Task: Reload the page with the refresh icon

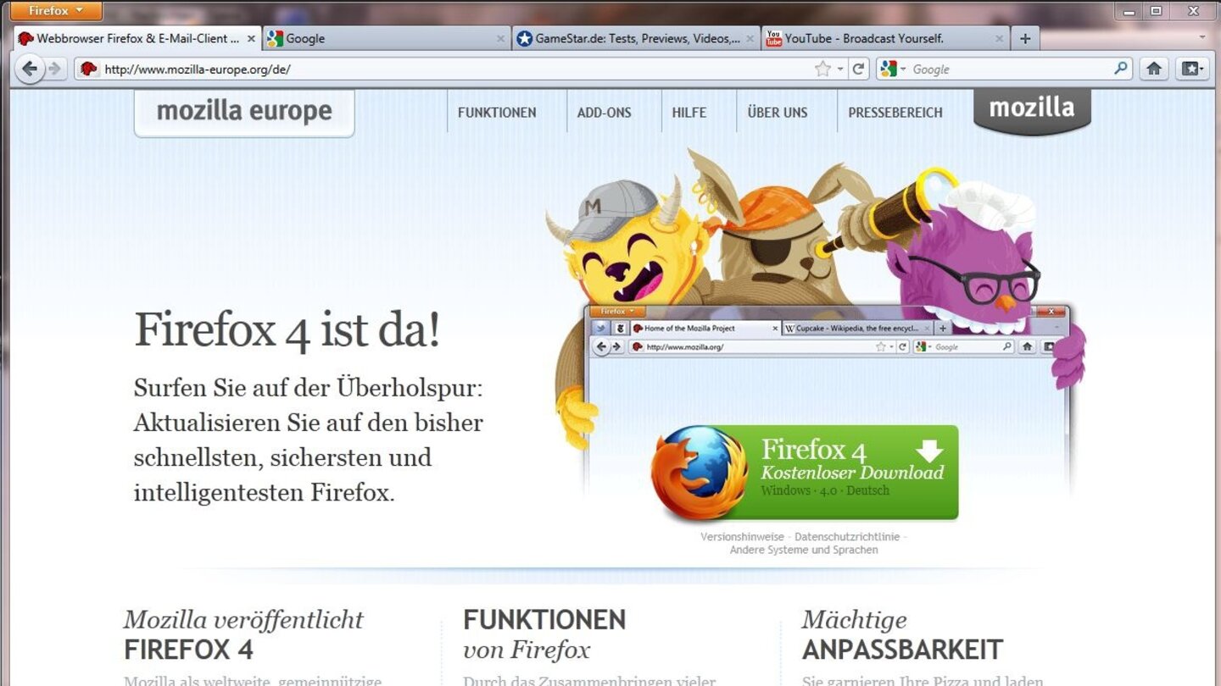Action: [x=859, y=69]
